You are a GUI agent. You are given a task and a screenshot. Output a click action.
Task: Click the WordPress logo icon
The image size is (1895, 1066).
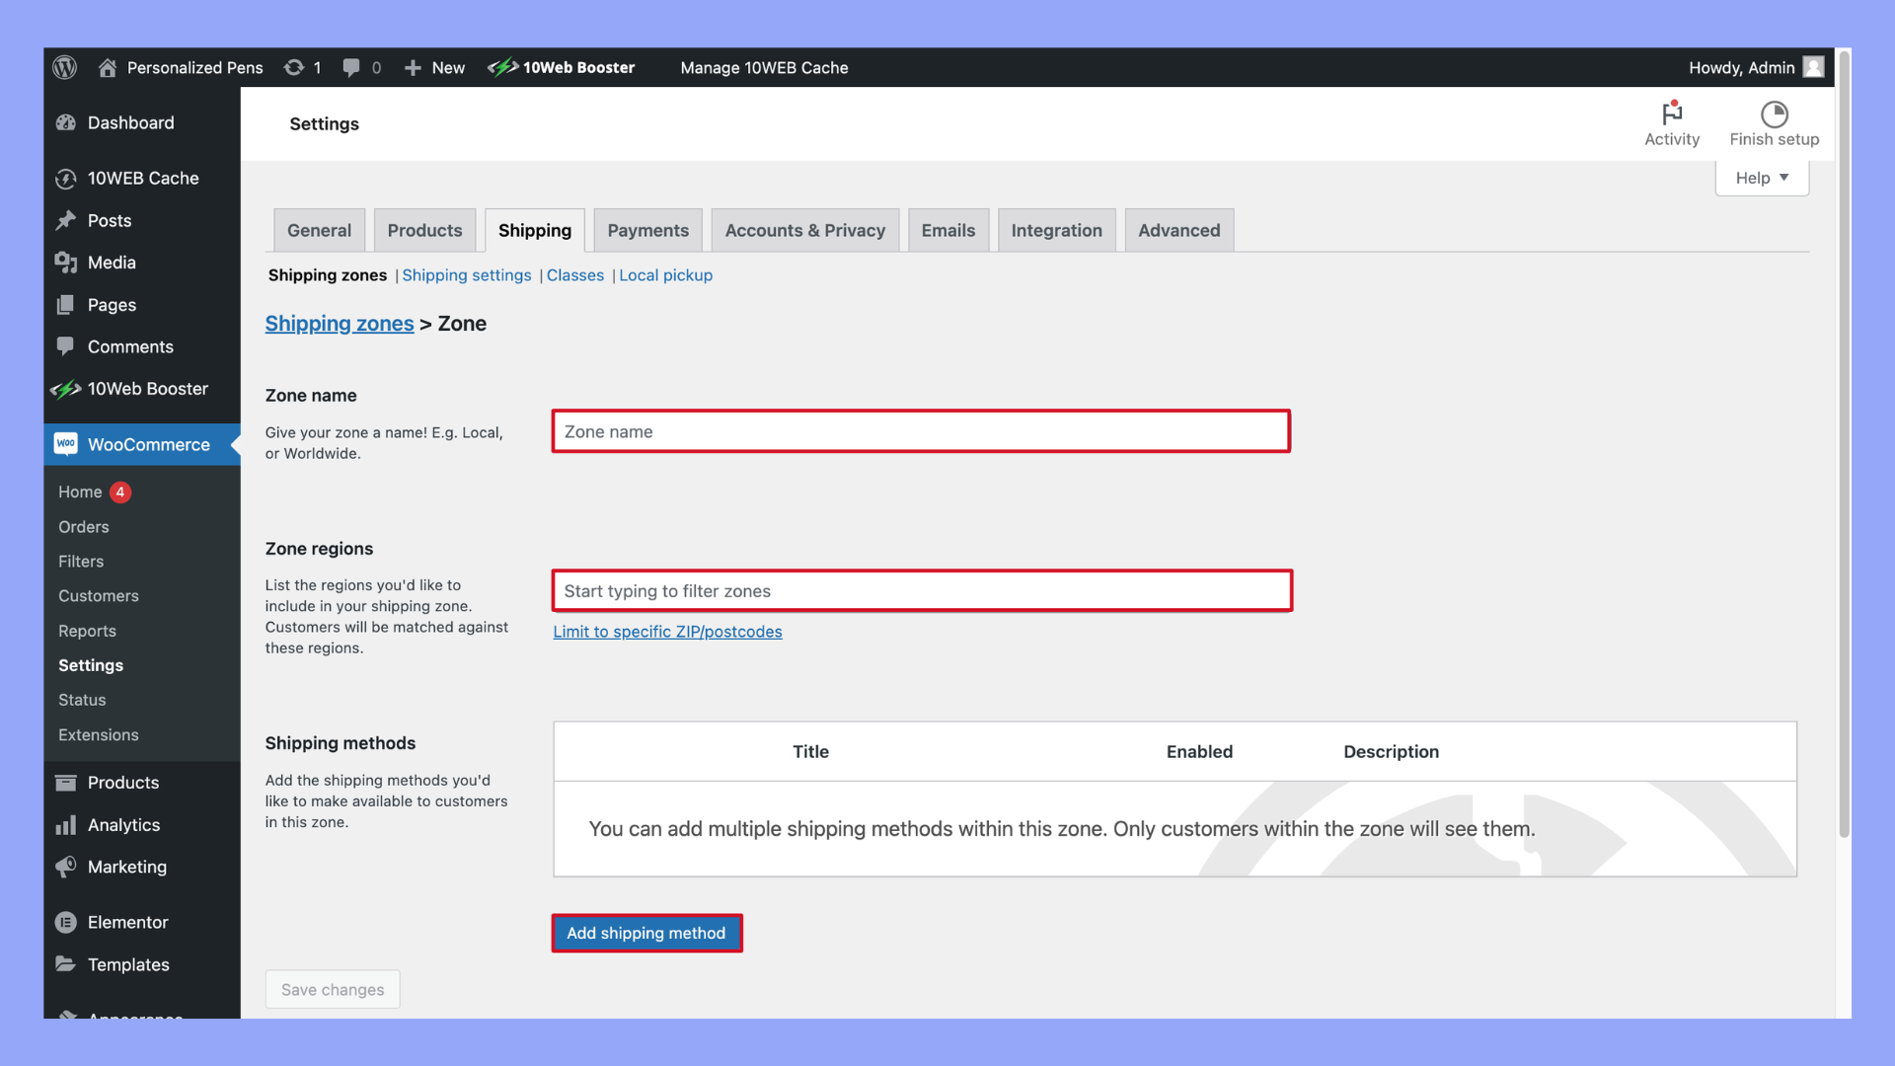tap(65, 67)
